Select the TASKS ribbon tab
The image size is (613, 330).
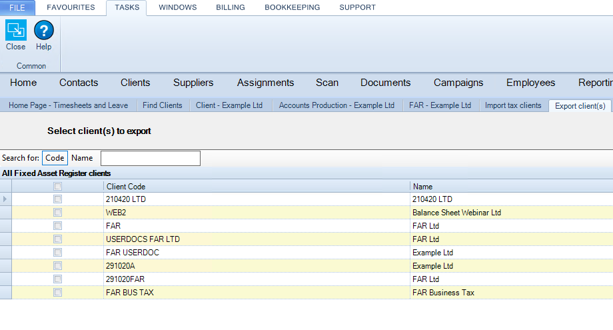[x=127, y=7]
